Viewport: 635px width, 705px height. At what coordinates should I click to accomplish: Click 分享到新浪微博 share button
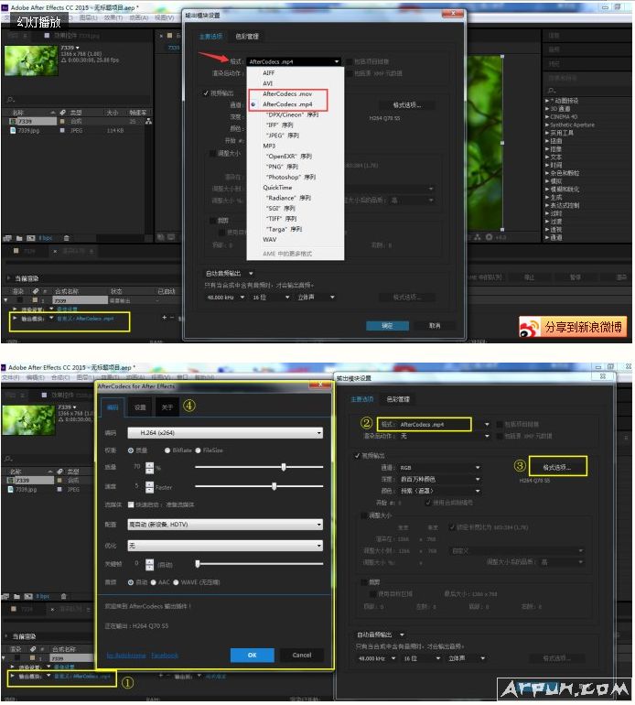click(x=573, y=327)
